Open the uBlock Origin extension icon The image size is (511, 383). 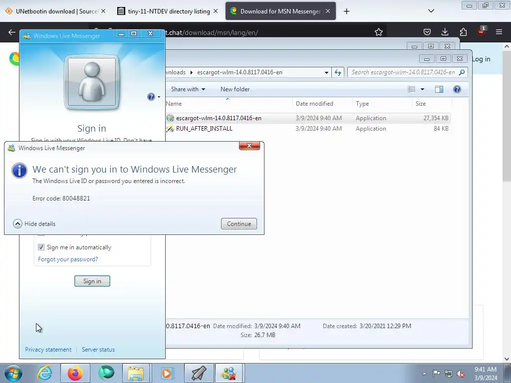[481, 31]
